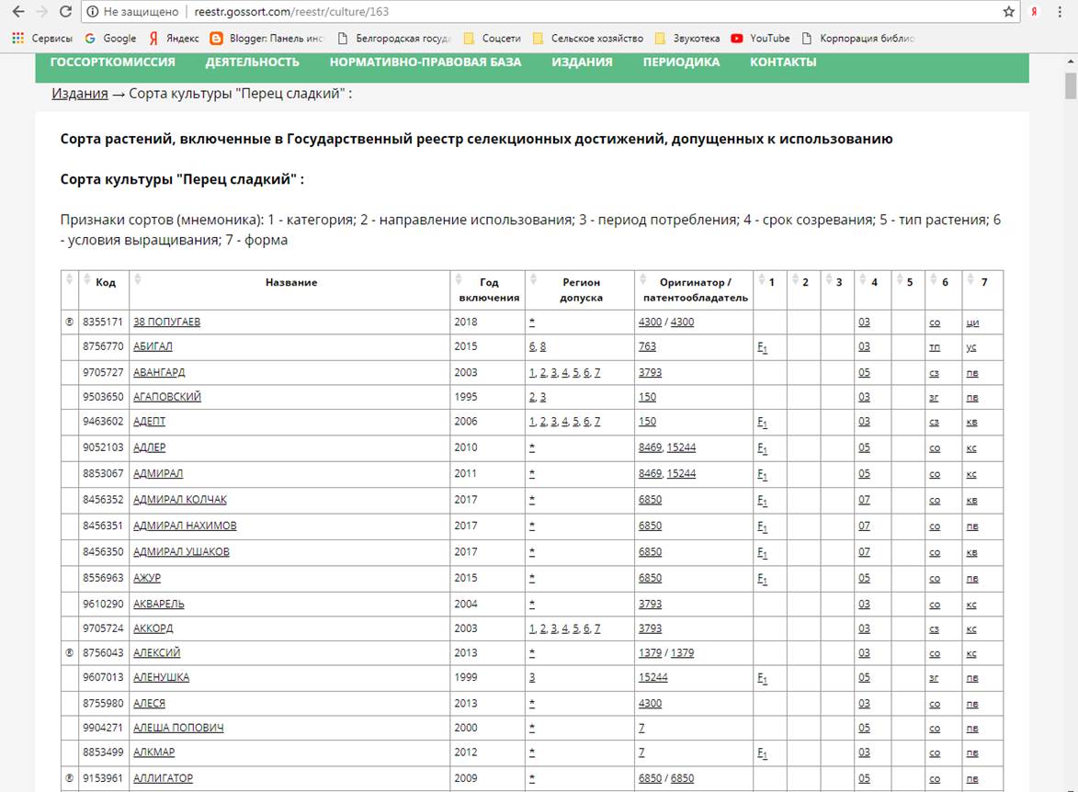Open the Звукотека bookmarks folder
1078x792 pixels.
[687, 39]
